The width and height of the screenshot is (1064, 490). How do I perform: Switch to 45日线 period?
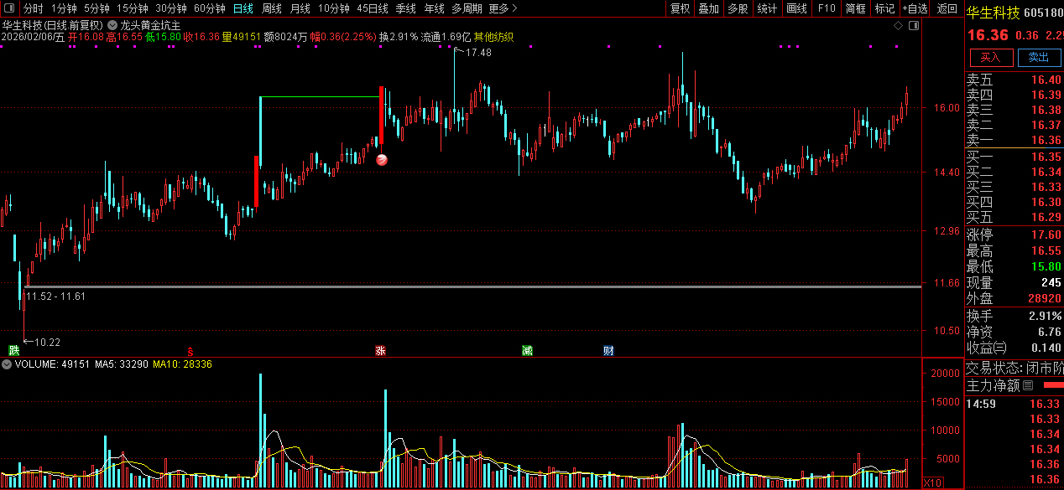point(373,8)
